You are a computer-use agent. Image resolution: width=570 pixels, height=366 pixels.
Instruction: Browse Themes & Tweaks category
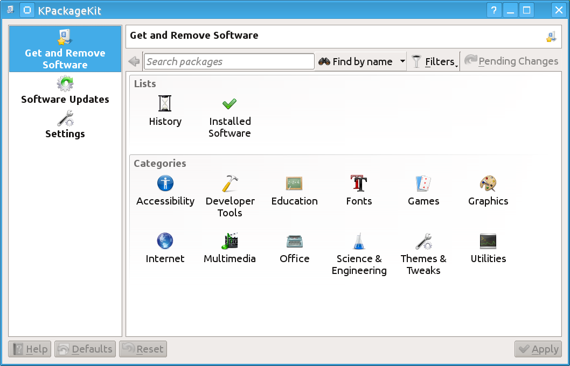(x=423, y=254)
